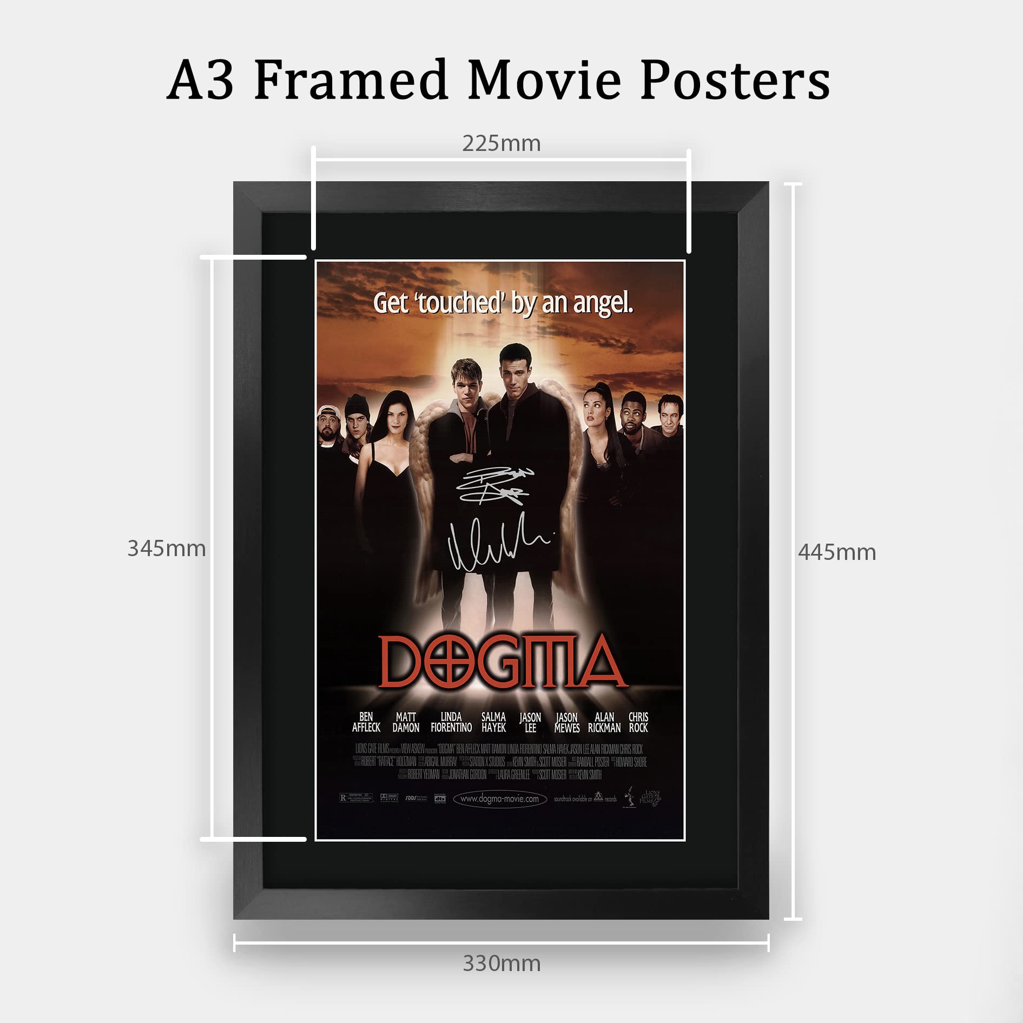Click the View Askew clown logo
Image resolution: width=1023 pixels, height=1023 pixels.
point(630,797)
